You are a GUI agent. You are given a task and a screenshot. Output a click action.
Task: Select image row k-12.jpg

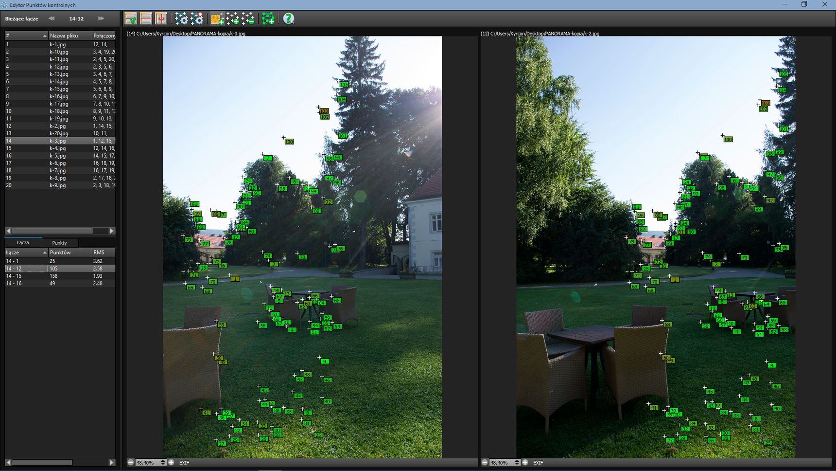pos(60,67)
